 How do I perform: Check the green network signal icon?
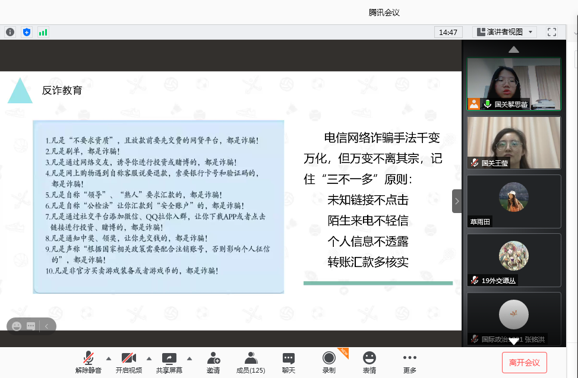point(43,32)
